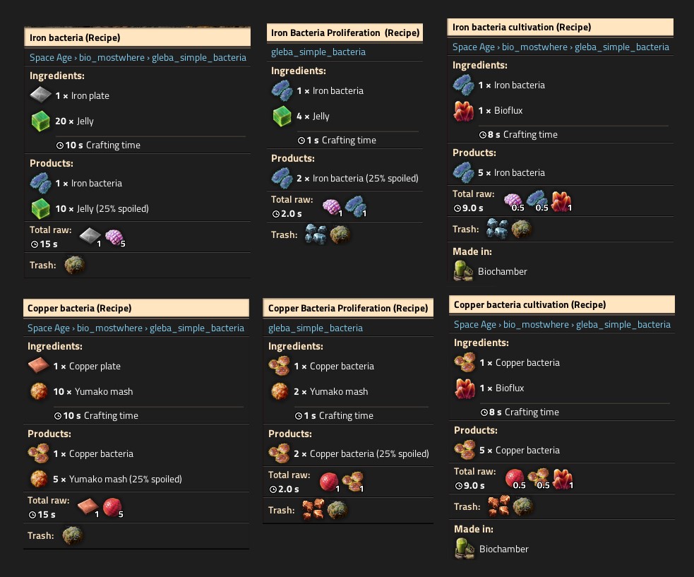694x577 pixels.
Task: Click spoilage trash icon in Iron bacteria recipe
Action: point(74,266)
